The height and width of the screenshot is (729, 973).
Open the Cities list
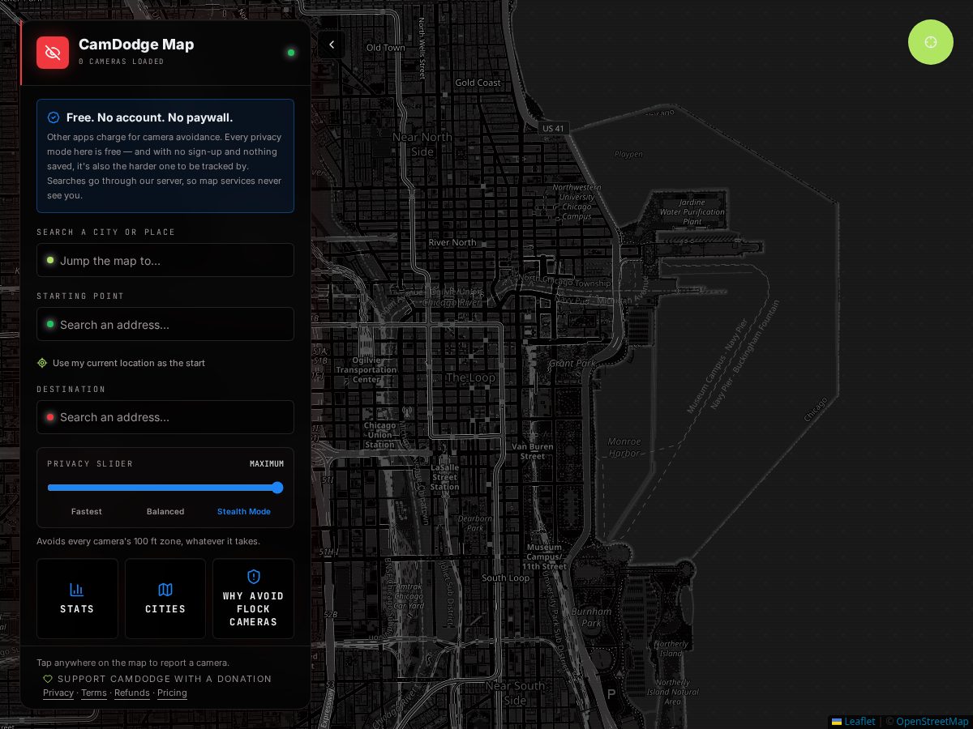point(165,599)
